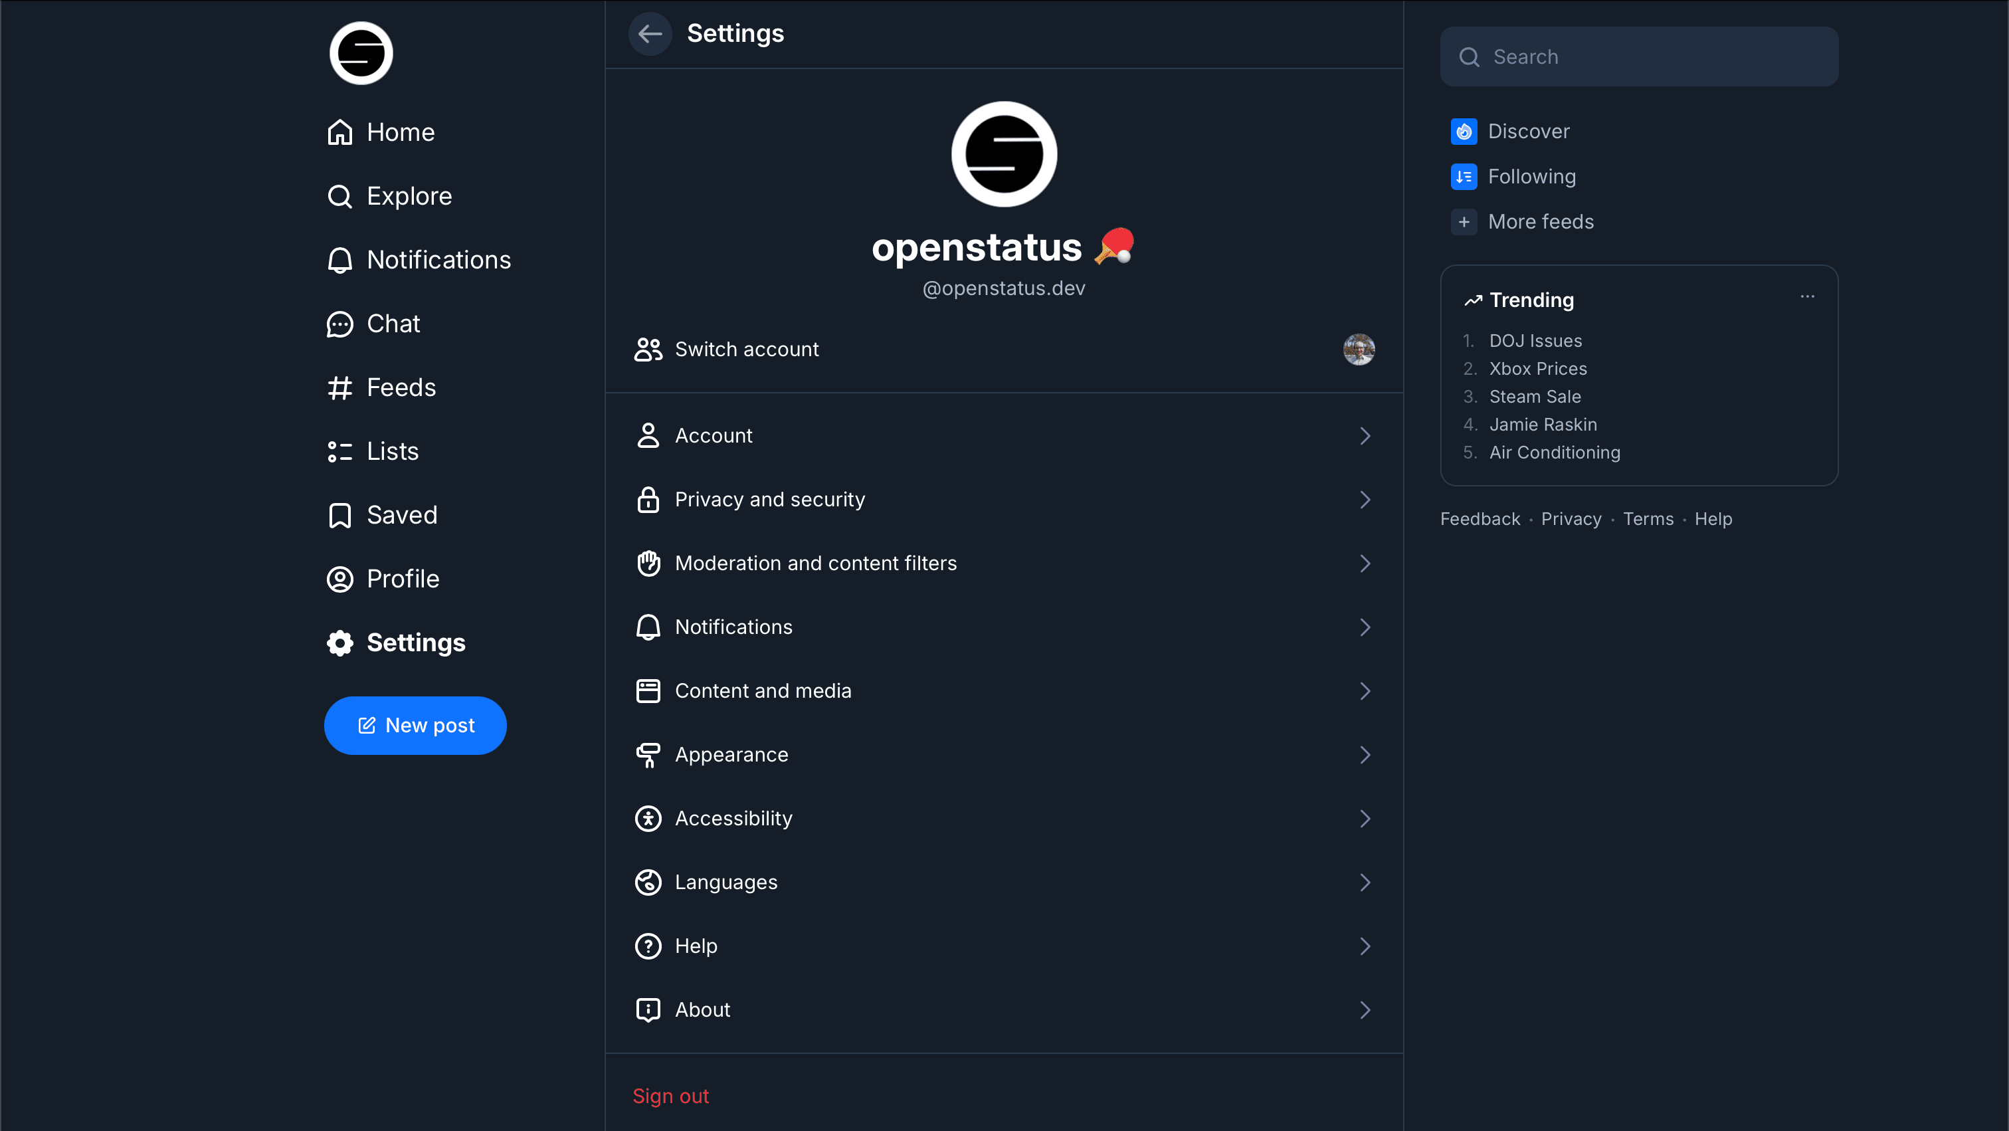Open the Terms footer link
Image resolution: width=2009 pixels, height=1131 pixels.
(x=1648, y=520)
